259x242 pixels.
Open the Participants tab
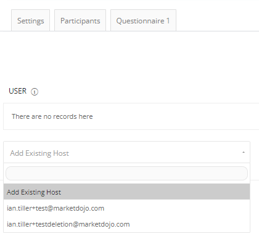(80, 20)
